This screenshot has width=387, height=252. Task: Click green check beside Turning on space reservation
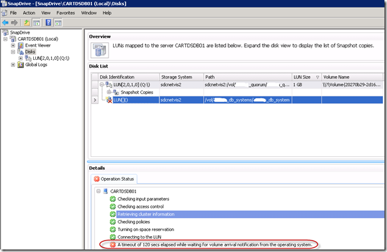click(112, 229)
